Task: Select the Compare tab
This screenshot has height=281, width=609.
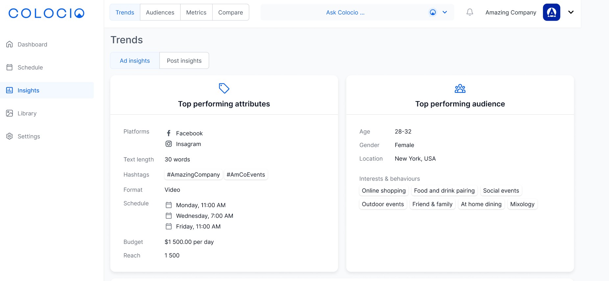Action: 231,12
